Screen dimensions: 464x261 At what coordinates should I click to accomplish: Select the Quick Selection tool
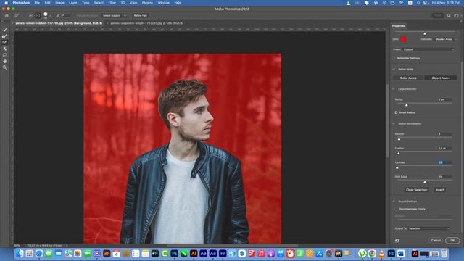[x=5, y=30]
